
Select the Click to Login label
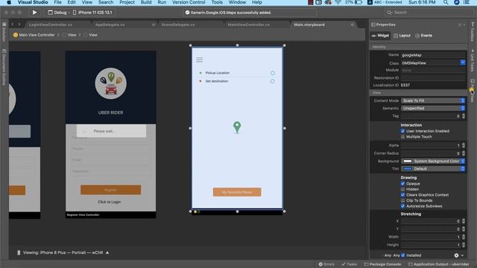[110, 202]
